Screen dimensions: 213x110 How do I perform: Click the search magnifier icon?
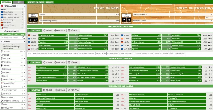coord(24,38)
